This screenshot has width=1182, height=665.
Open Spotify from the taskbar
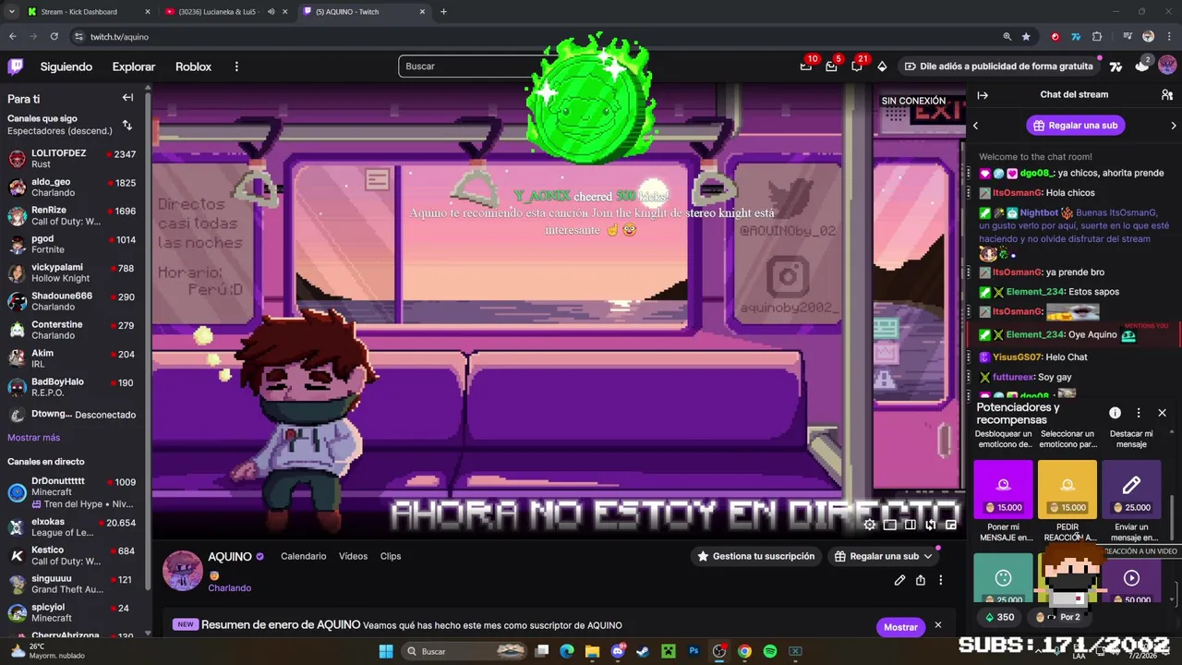(x=770, y=651)
